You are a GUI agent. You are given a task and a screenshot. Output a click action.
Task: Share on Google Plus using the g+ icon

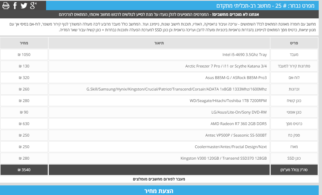pyautogui.click(x=33, y=5)
